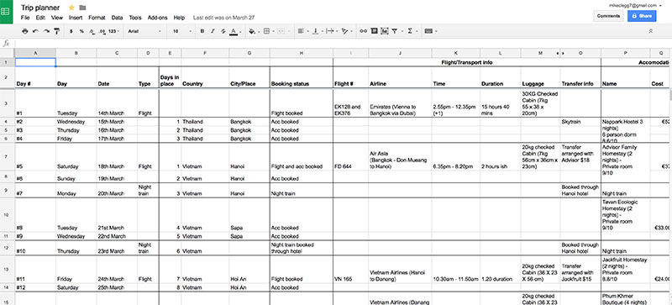
Task: Format as percent
Action: pyautogui.click(x=81, y=31)
